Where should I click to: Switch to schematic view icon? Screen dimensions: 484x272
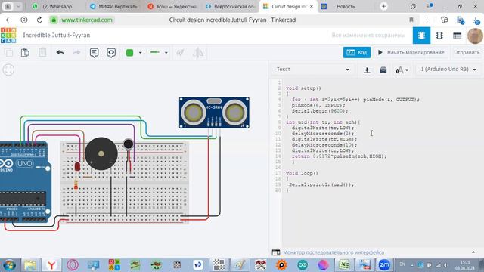coord(439,36)
